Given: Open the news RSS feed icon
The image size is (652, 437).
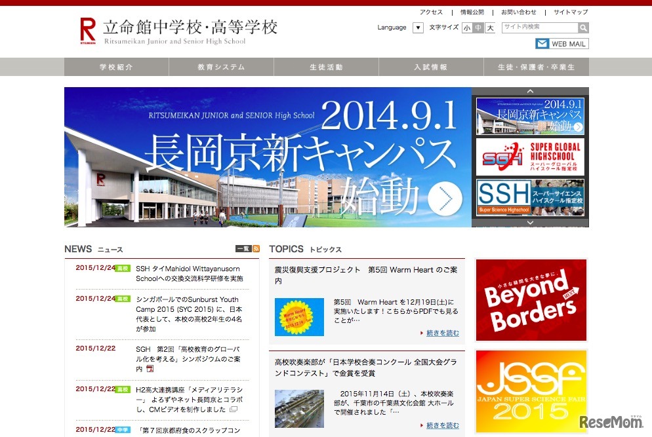Looking at the screenshot, I should point(256,249).
